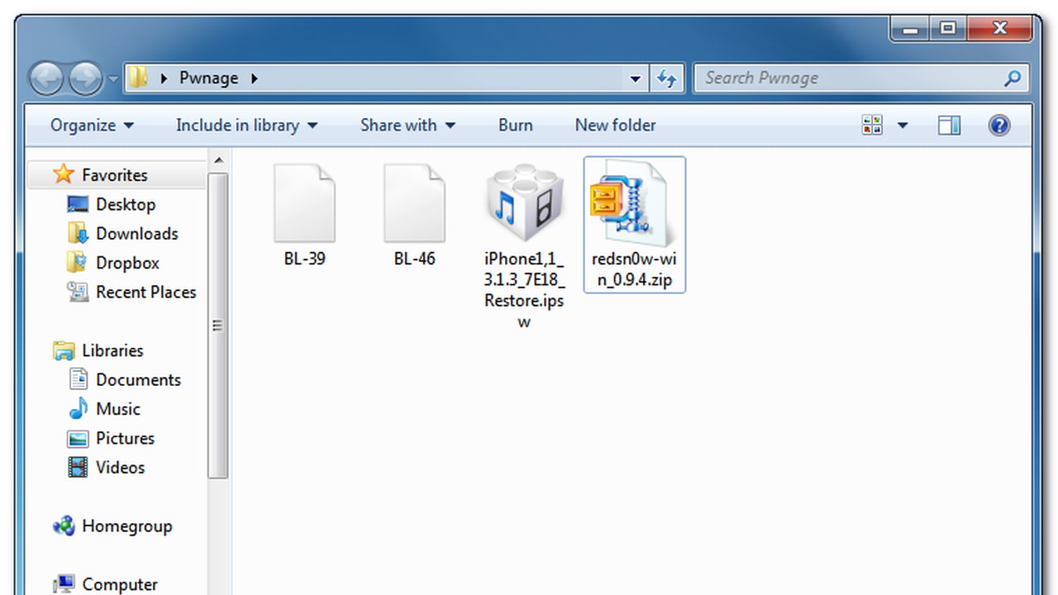Open the Videos library

pyautogui.click(x=120, y=467)
